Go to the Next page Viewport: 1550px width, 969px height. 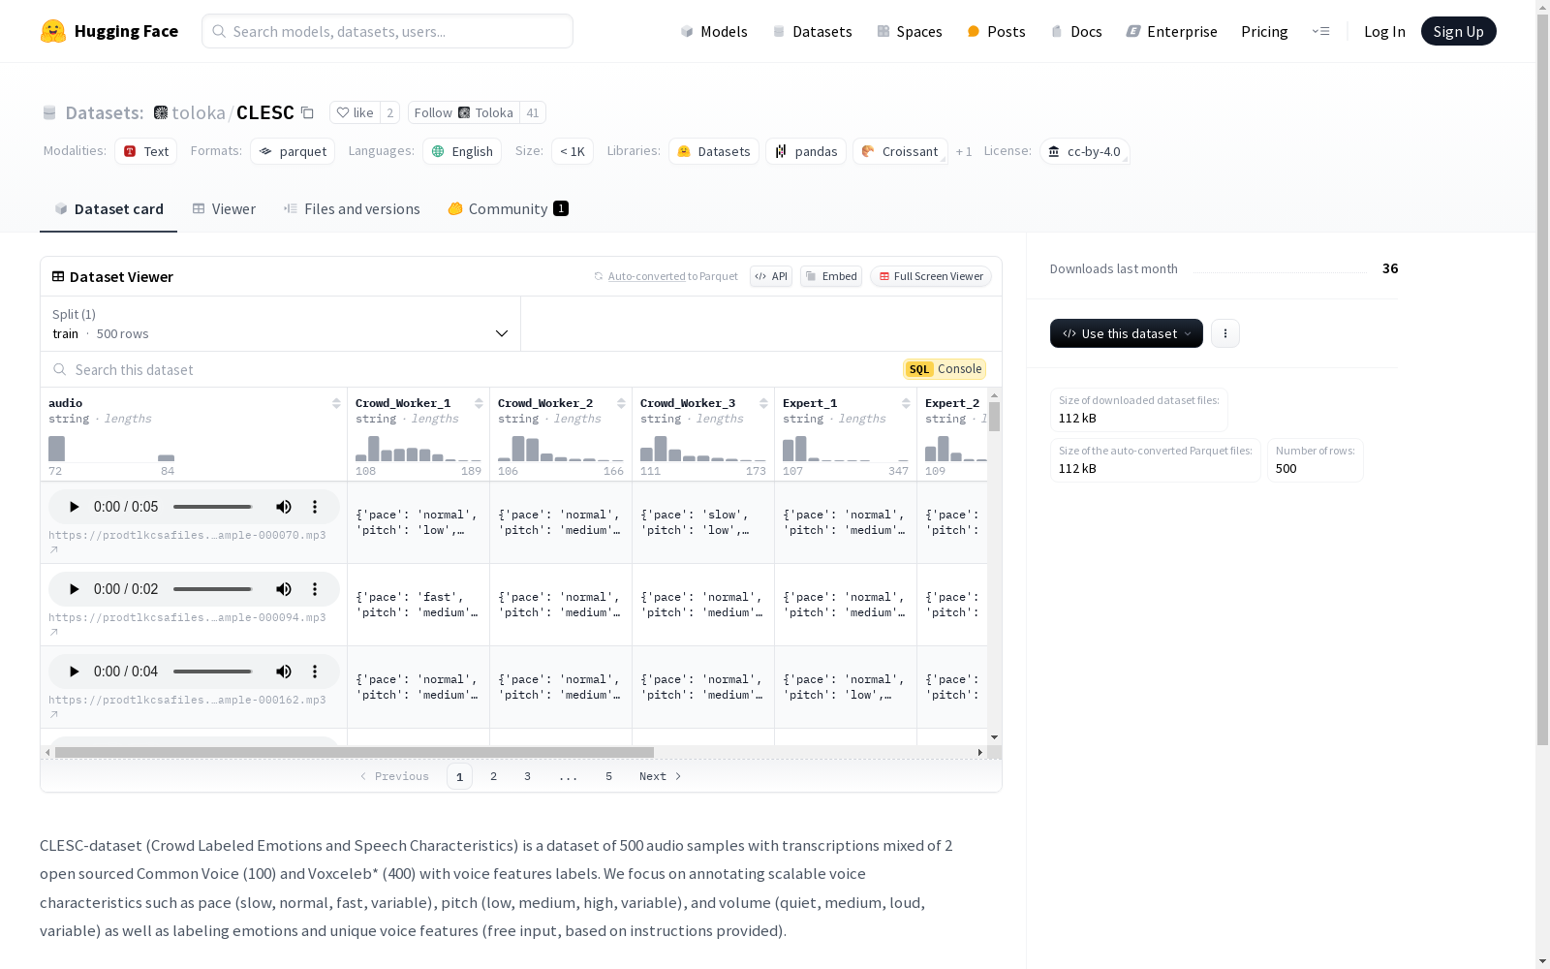(x=661, y=776)
